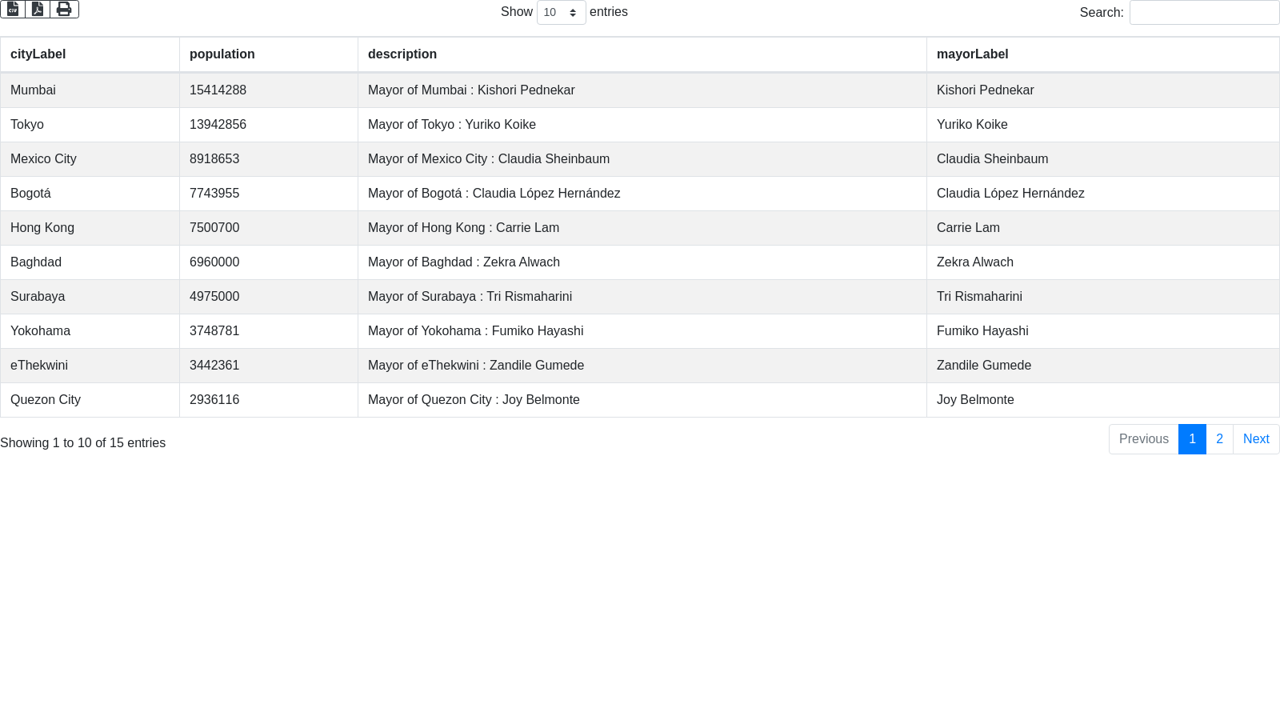This screenshot has width=1280, height=720.
Task: Click the Tokyo population value 13942856
Action: (218, 125)
